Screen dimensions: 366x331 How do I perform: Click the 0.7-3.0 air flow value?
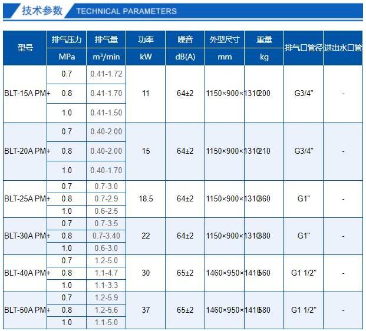tap(106, 186)
